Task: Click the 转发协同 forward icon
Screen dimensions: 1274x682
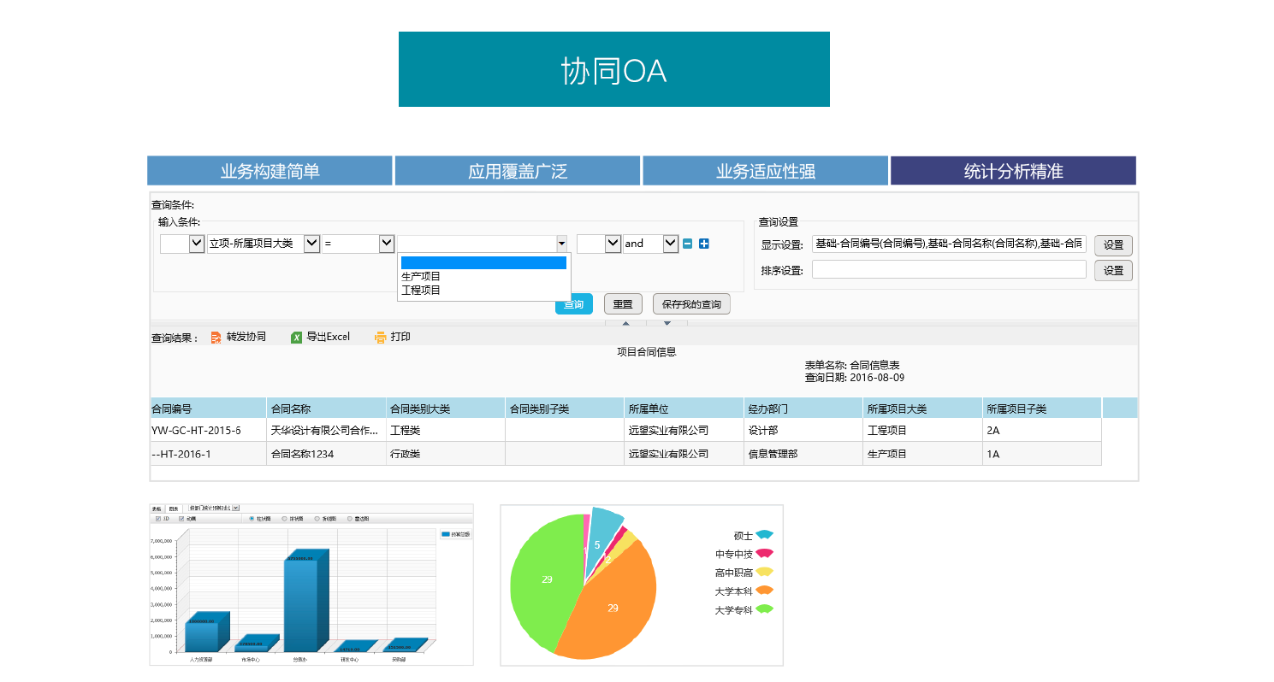Action: pos(216,338)
